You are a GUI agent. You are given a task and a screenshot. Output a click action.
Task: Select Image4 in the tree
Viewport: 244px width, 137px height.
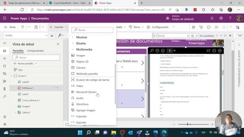[x=26, y=107]
